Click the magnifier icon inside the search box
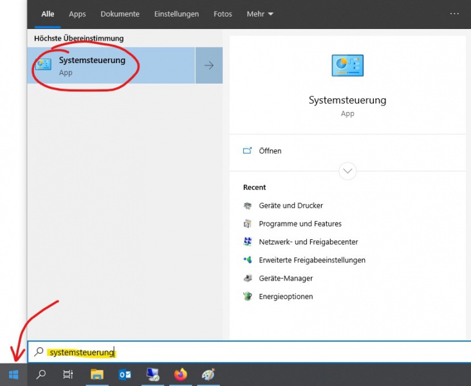 point(39,351)
